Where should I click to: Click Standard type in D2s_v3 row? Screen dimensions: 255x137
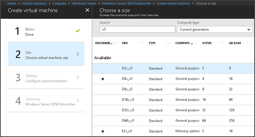click(x=155, y=68)
